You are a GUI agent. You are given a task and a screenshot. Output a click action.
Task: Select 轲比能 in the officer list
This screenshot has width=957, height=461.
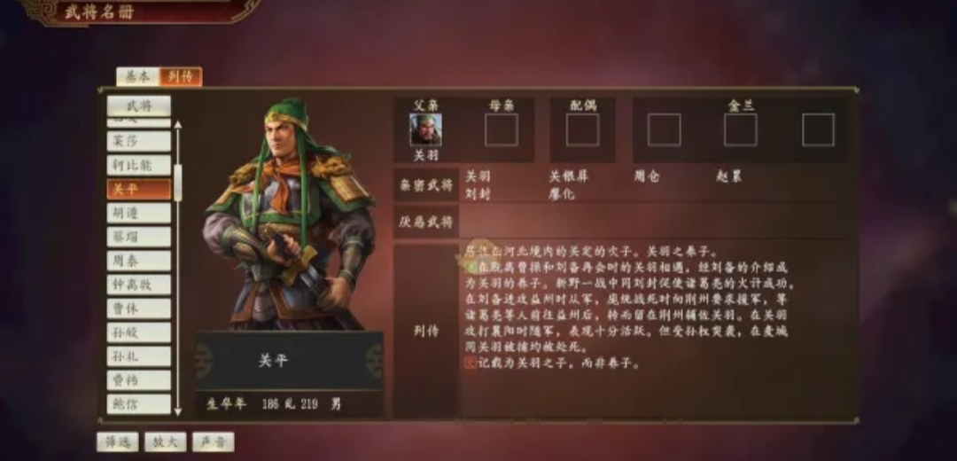click(139, 165)
